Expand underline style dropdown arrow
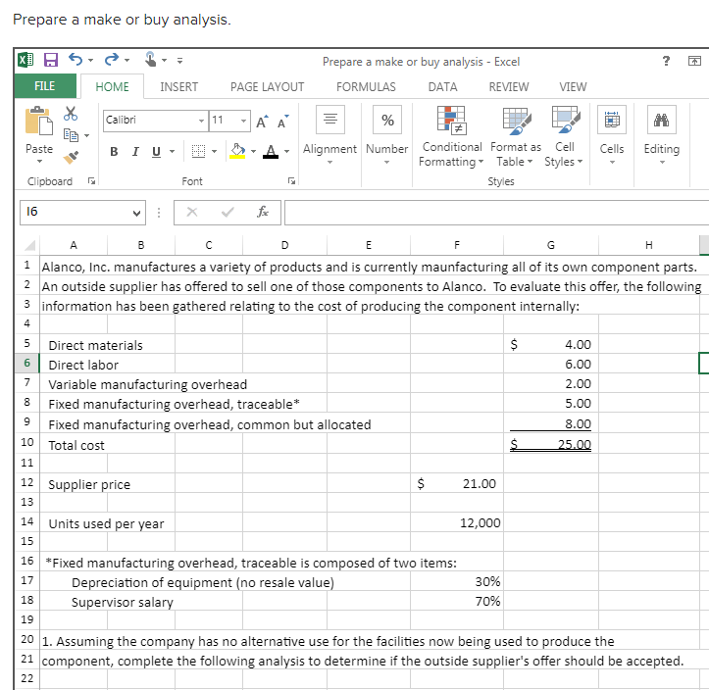This screenshot has width=709, height=690. tap(172, 151)
